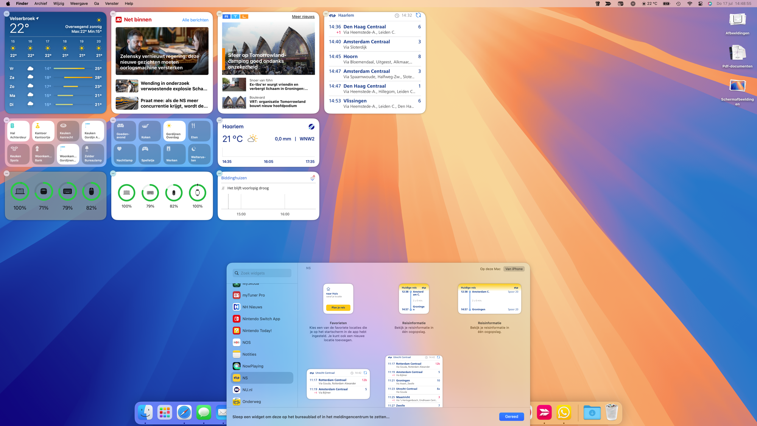Open the Help menu

click(129, 3)
